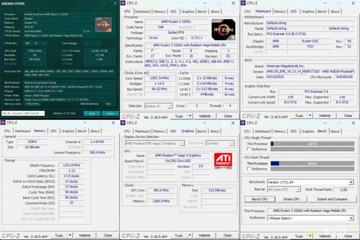Click the Bench CPU button
Viewport: 360px width, 240px height.
[260, 199]
